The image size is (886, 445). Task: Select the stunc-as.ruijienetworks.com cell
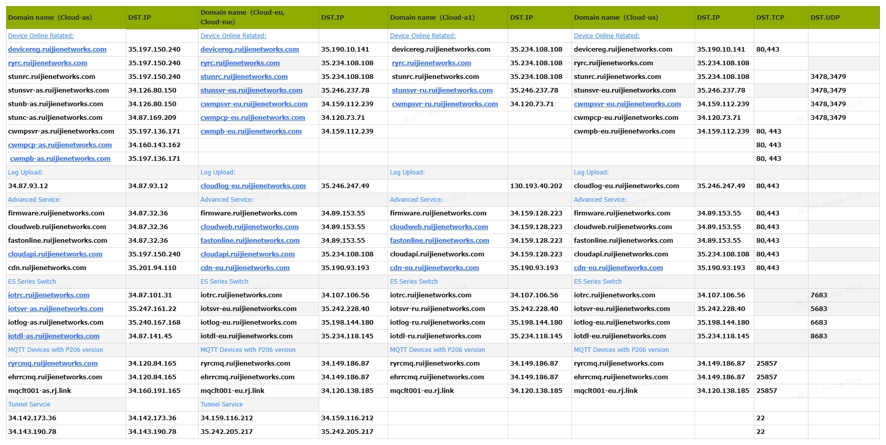tap(66, 118)
